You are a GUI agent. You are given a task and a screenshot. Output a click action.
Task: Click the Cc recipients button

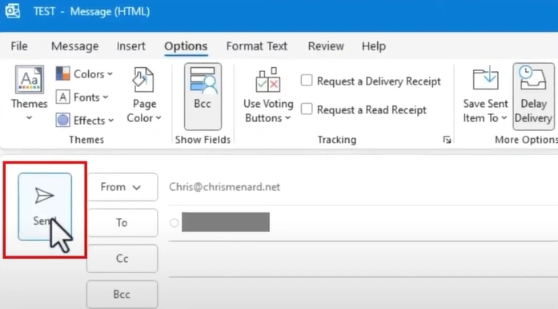[122, 259]
